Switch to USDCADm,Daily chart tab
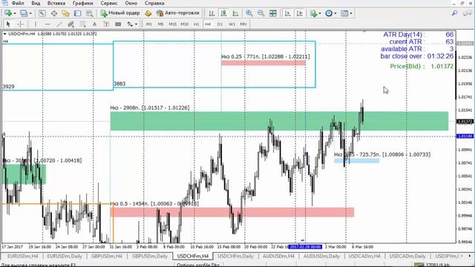 (x=407, y=256)
